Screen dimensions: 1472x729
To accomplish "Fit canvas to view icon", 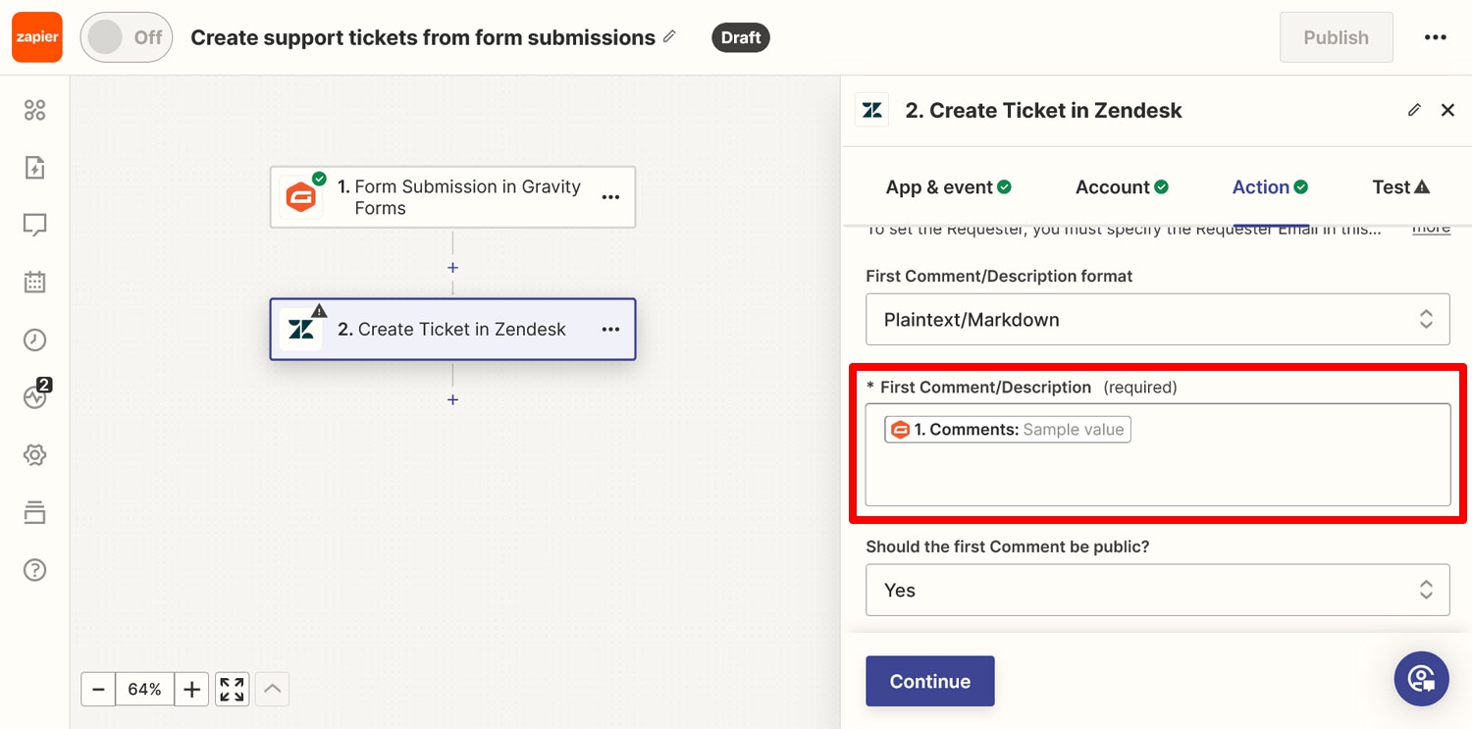I will 232,690.
